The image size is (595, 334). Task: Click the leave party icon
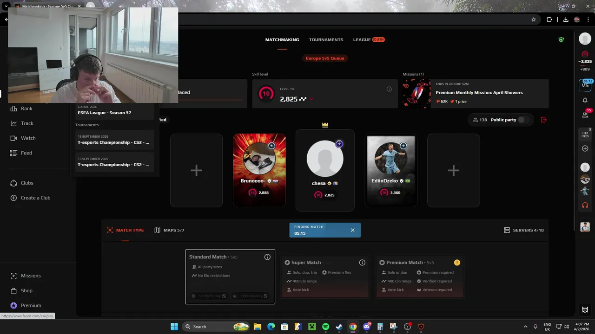point(544,120)
